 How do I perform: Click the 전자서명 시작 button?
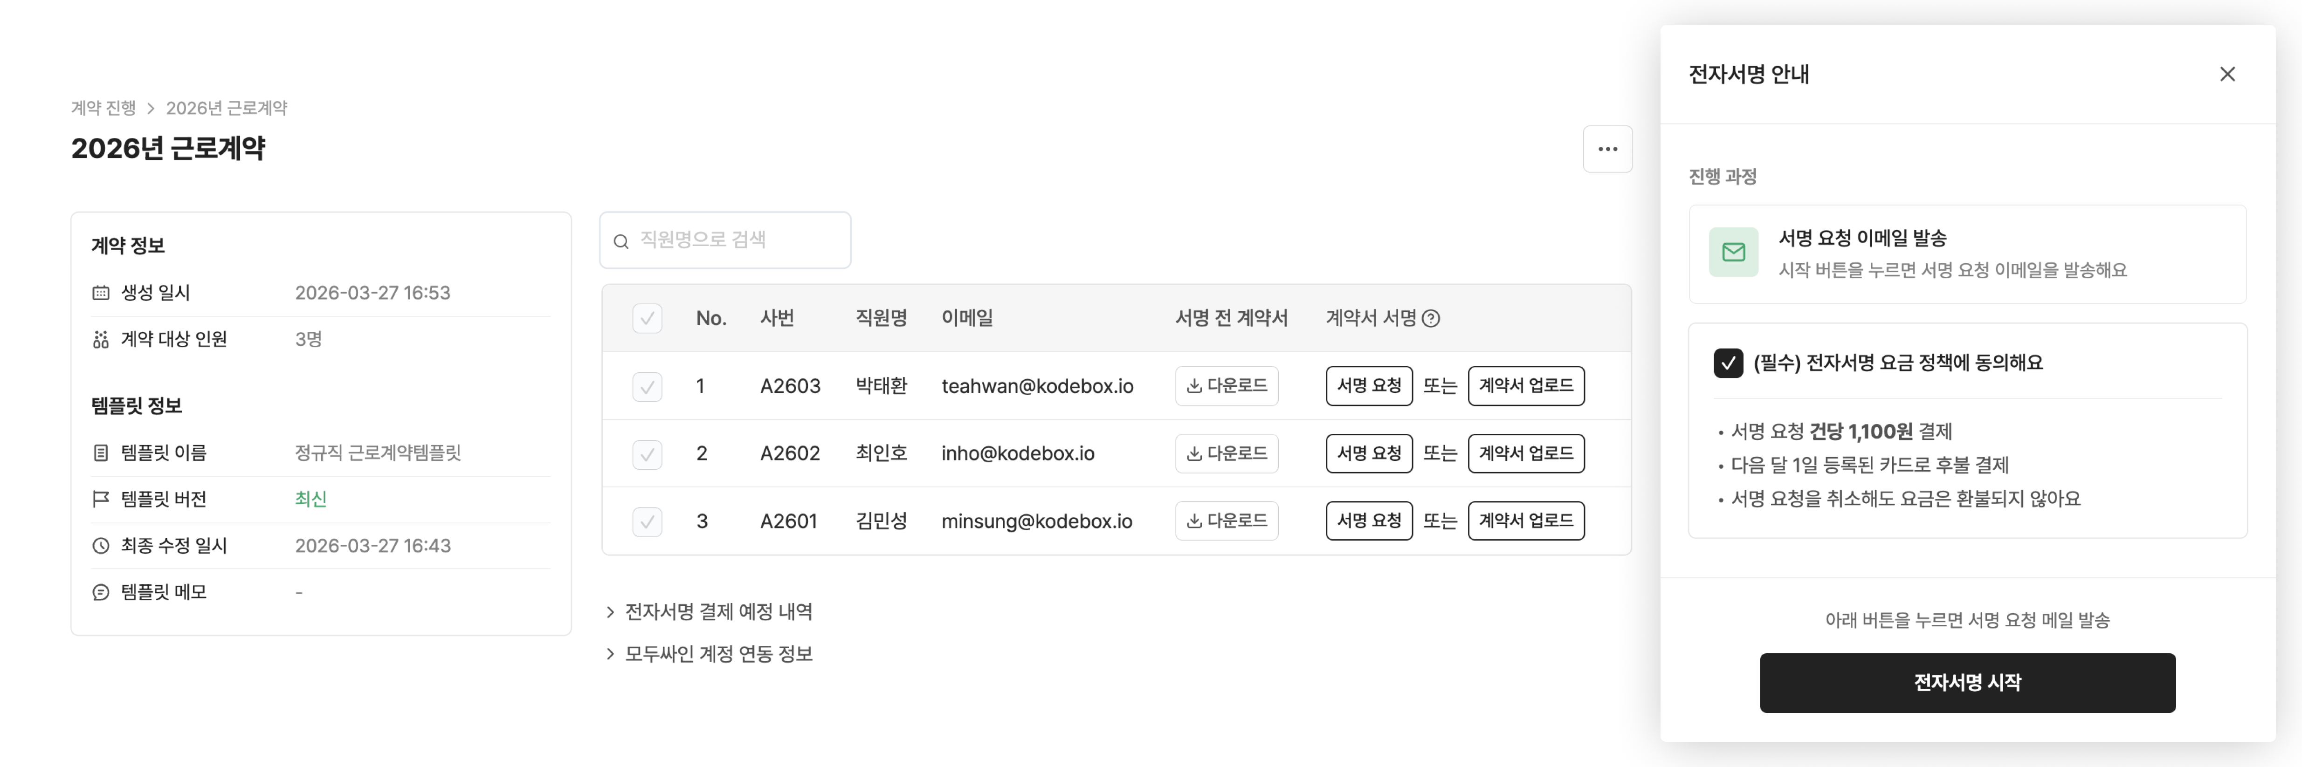[x=1968, y=682]
